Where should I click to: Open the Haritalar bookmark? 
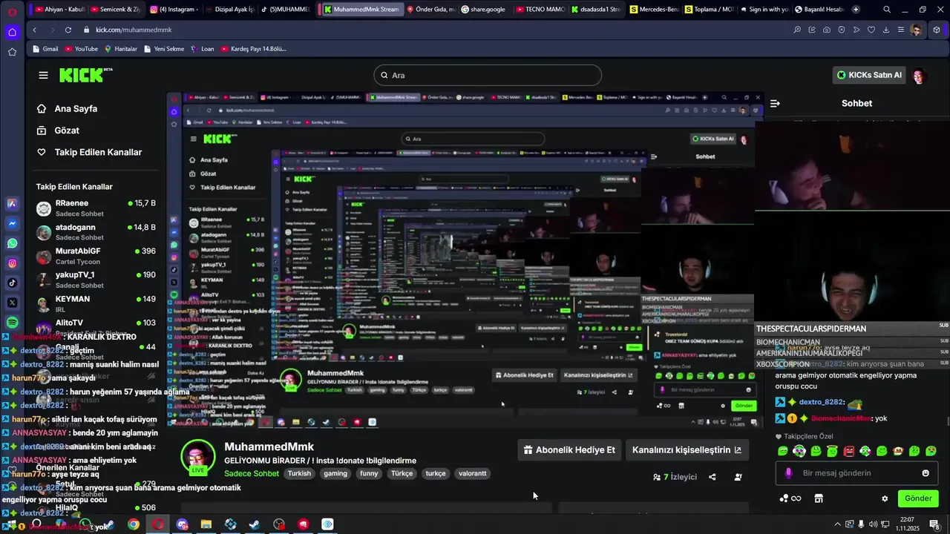[x=121, y=49]
